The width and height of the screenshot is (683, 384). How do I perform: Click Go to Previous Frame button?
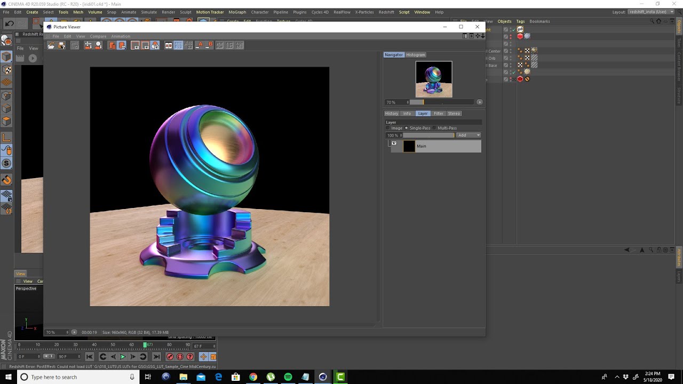[113, 357]
